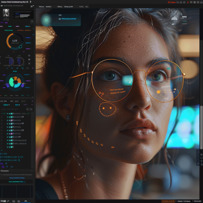Open the settings gear in the top-right bar
The image size is (203, 203).
click(x=194, y=2)
